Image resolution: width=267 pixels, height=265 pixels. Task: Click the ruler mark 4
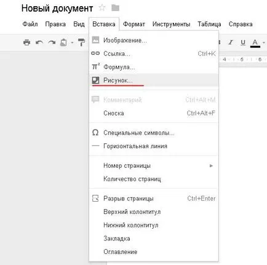coord(225,60)
